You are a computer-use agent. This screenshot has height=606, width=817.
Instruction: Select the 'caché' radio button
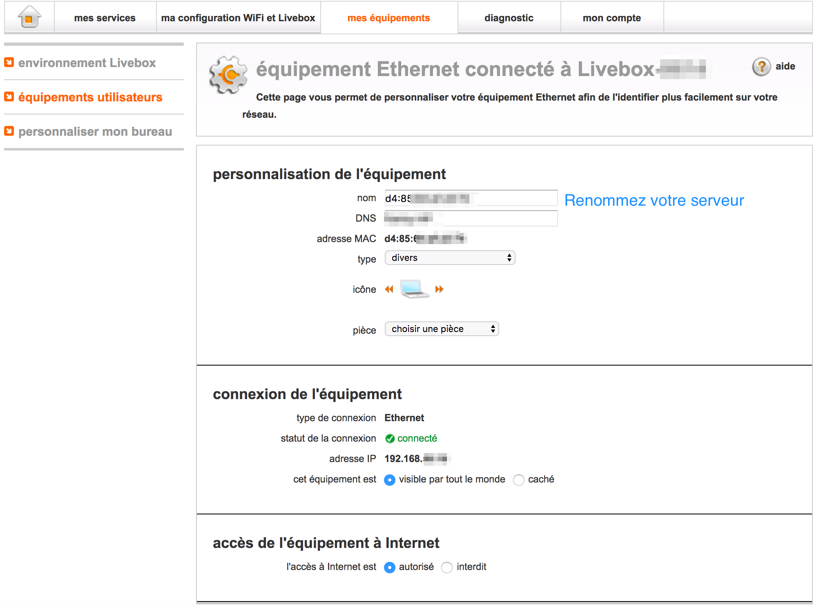click(519, 480)
